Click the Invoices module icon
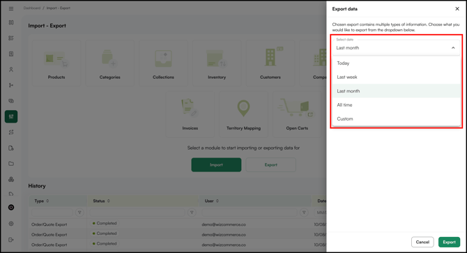The width and height of the screenshot is (467, 253). [x=190, y=107]
